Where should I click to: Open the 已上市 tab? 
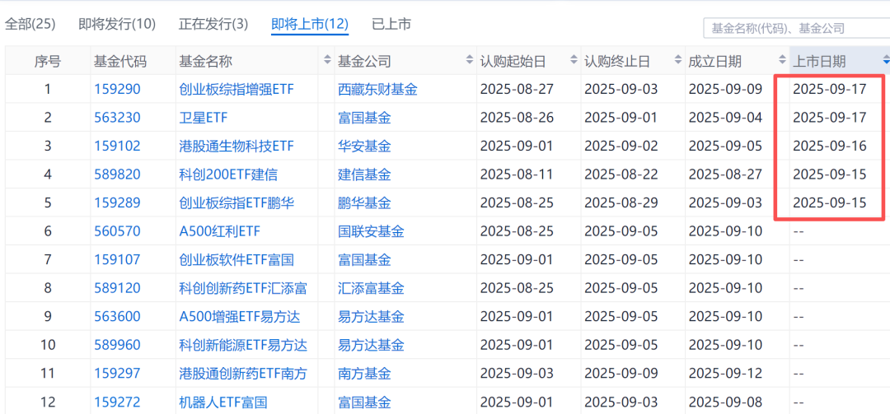click(x=391, y=24)
